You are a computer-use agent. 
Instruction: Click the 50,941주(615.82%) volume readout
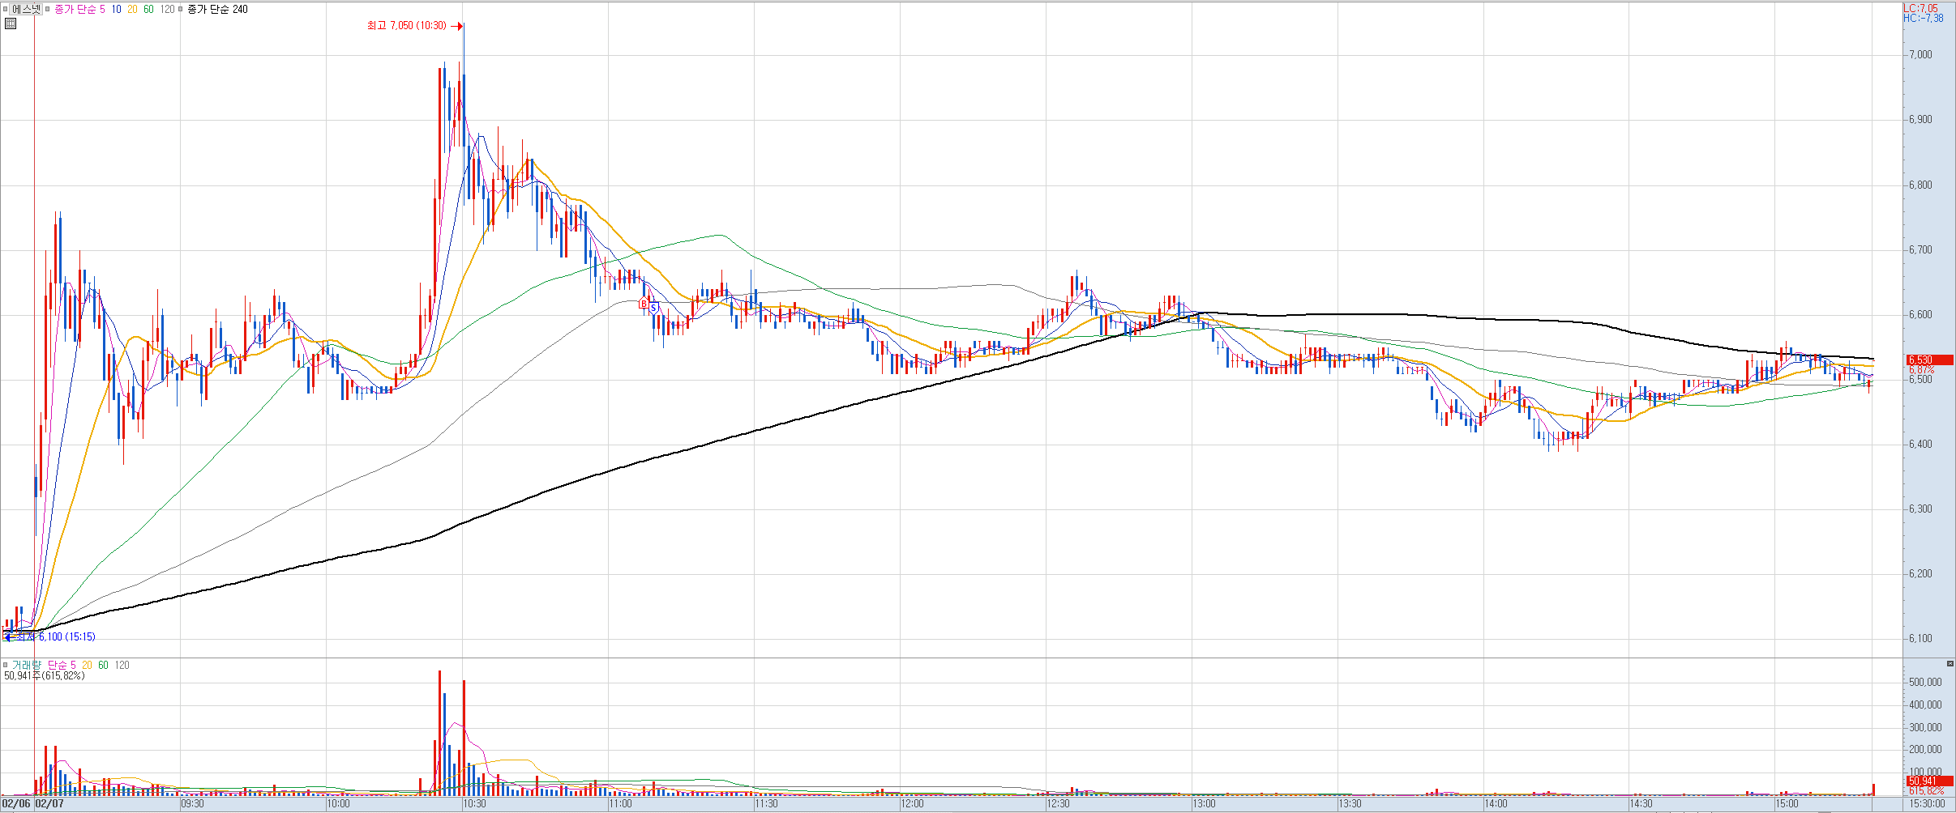pyautogui.click(x=44, y=675)
